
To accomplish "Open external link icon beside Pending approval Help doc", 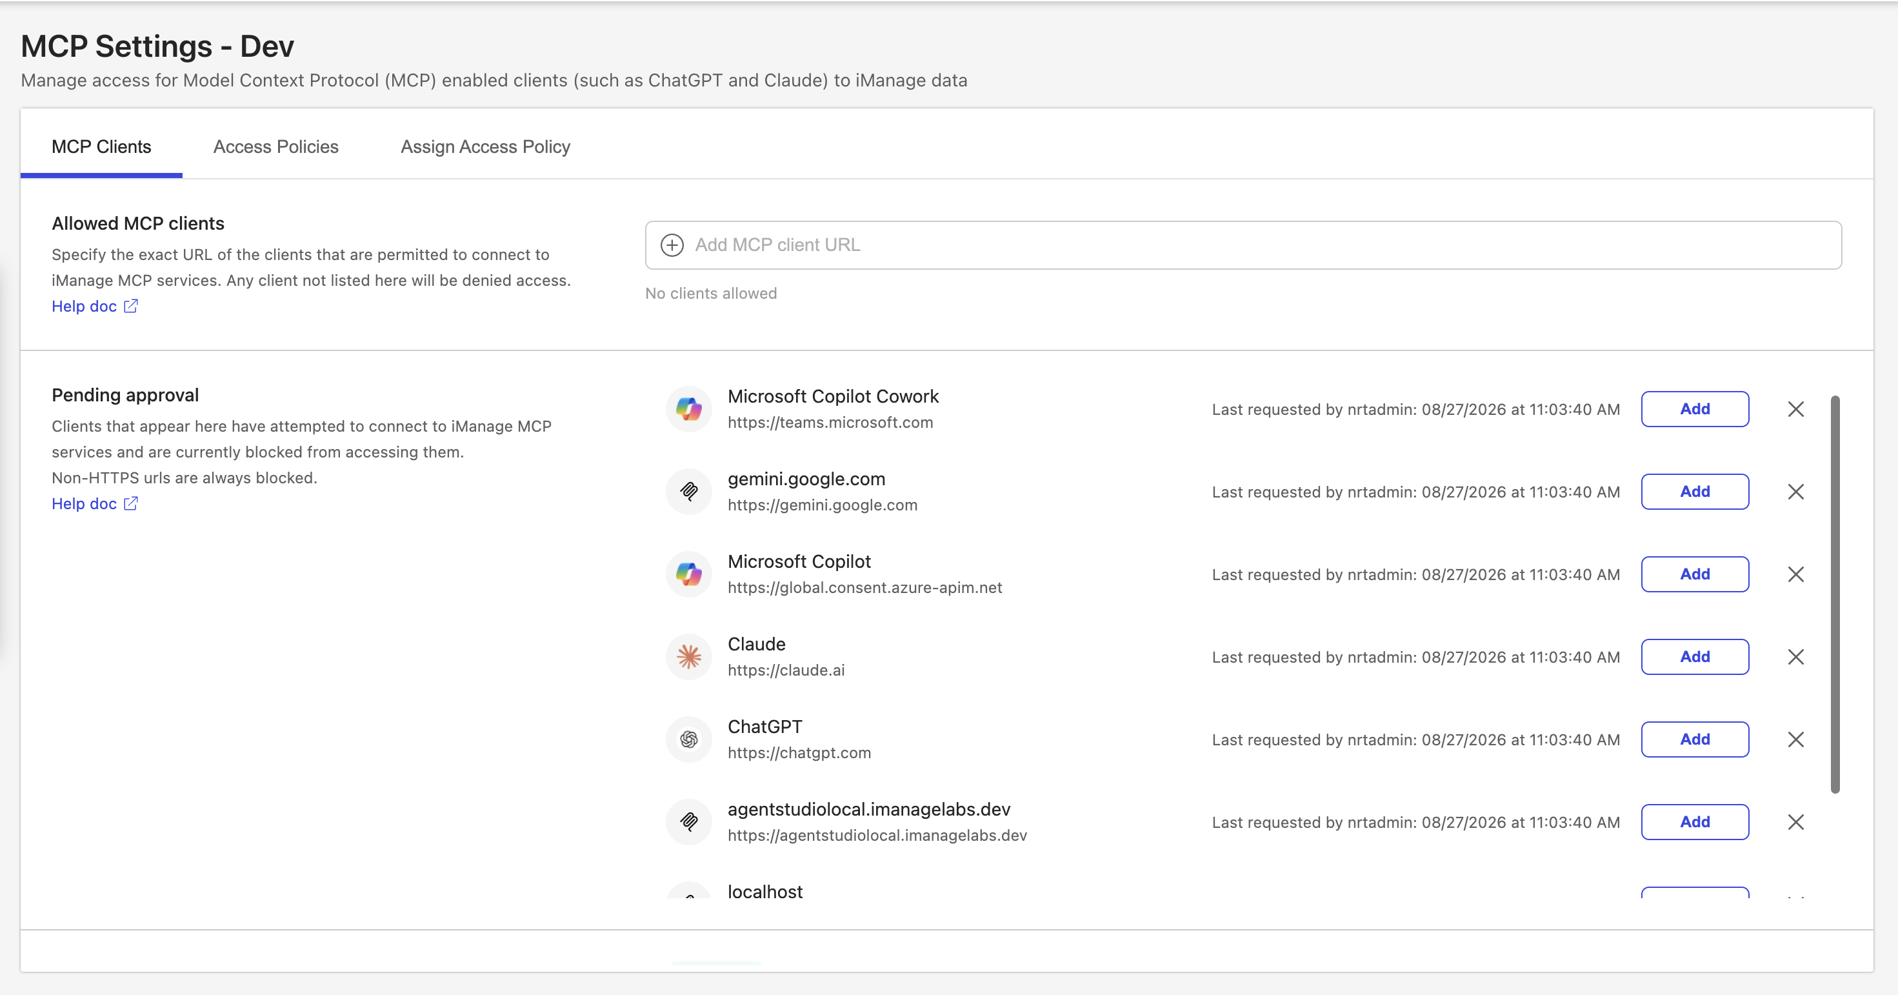I will tap(131, 503).
